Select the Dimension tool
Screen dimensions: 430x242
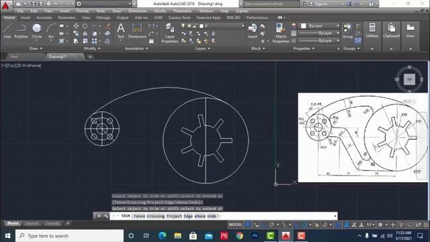tap(137, 31)
